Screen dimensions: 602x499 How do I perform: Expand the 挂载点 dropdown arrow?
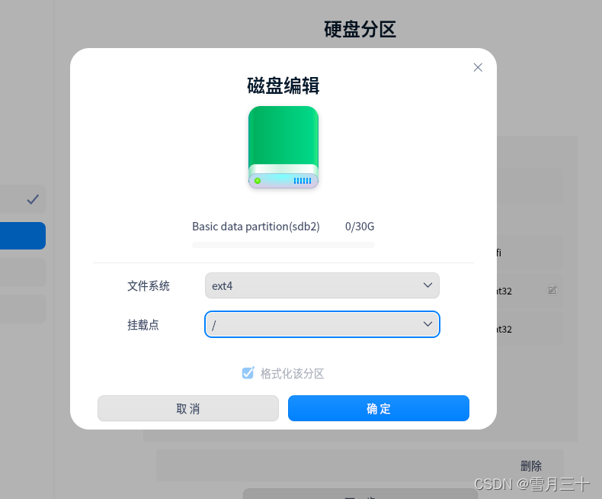coord(427,324)
